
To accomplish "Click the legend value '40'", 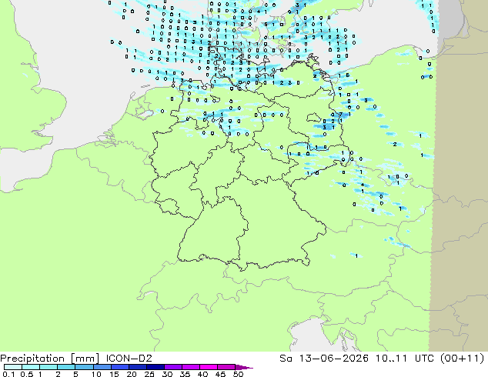I will point(202,374).
